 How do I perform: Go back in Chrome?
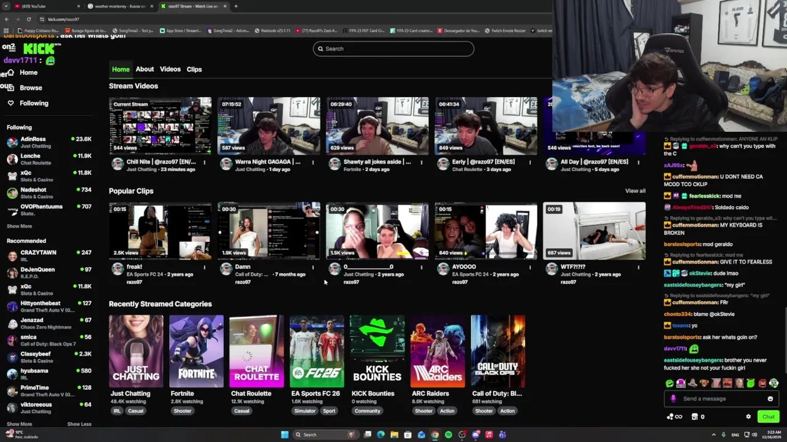pyautogui.click(x=6, y=19)
